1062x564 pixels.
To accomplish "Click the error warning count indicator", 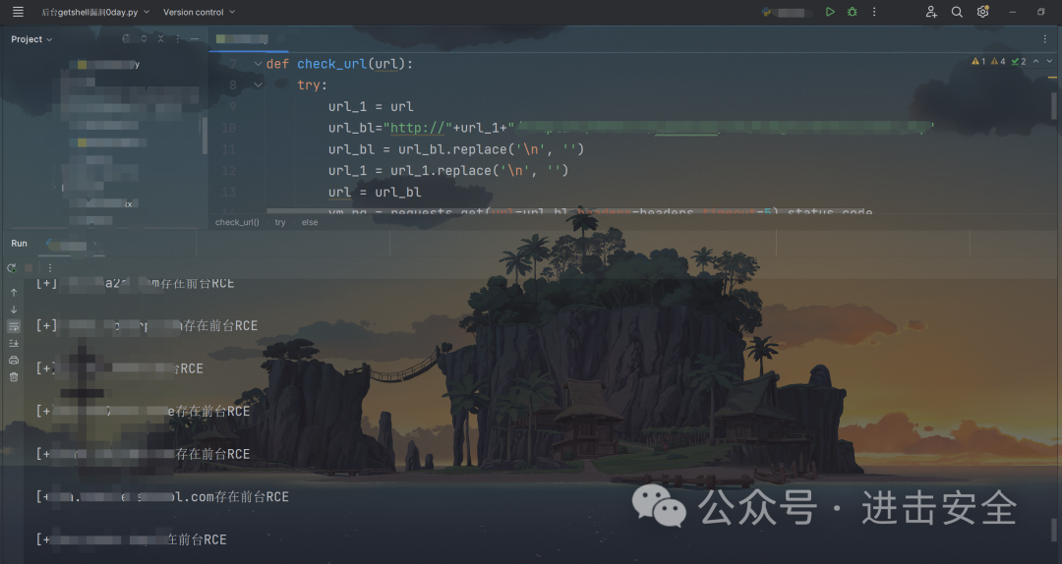I will point(978,61).
